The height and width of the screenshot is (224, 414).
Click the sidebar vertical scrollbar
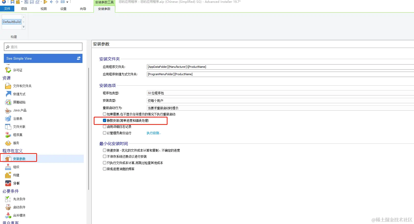coord(89,129)
